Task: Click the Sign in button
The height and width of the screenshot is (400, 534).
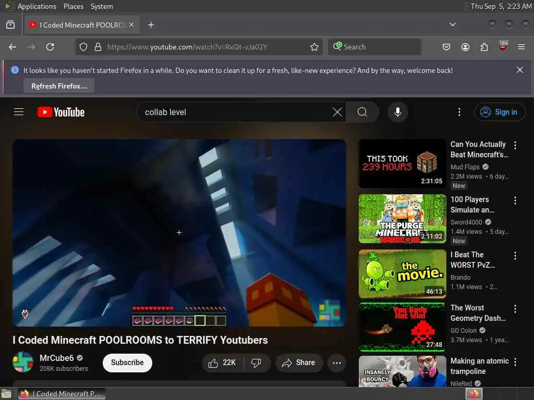Action: click(x=499, y=112)
